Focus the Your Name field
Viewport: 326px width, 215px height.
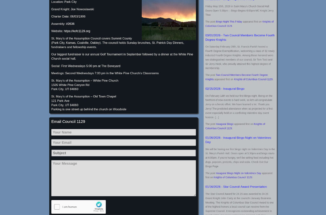click(124, 132)
